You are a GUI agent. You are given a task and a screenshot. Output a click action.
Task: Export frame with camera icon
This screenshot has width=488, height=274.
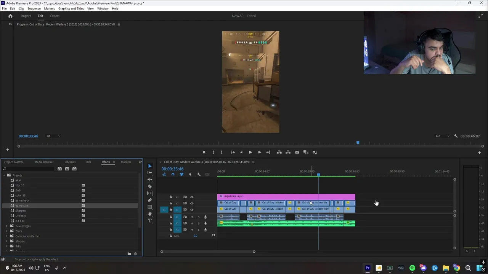(297, 152)
